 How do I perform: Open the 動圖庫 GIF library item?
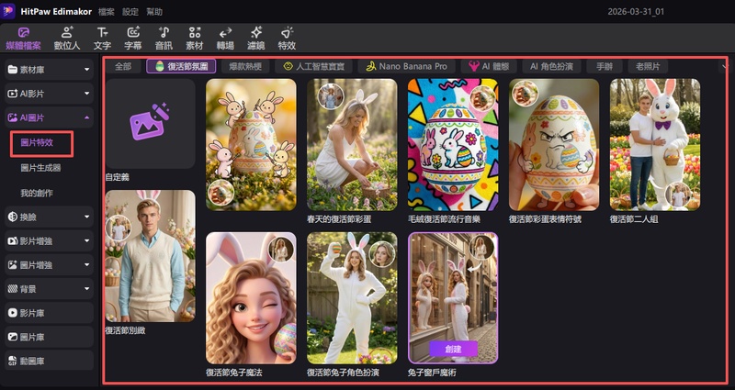[x=49, y=361]
